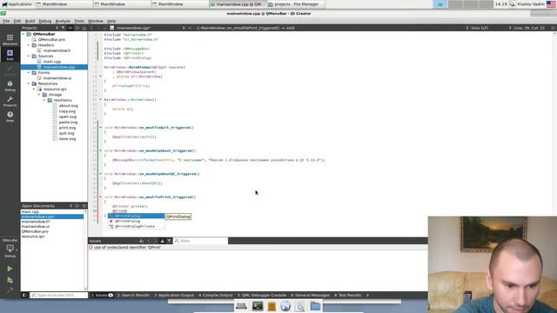Viewport: 557px width, 313px height.
Task: Open the Window menu
Action: pos(95,21)
